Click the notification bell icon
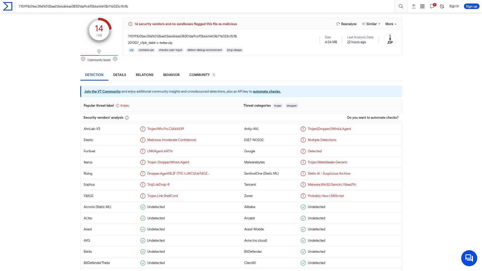Image resolution: width=482 pixels, height=271 pixels. click(x=433, y=6)
